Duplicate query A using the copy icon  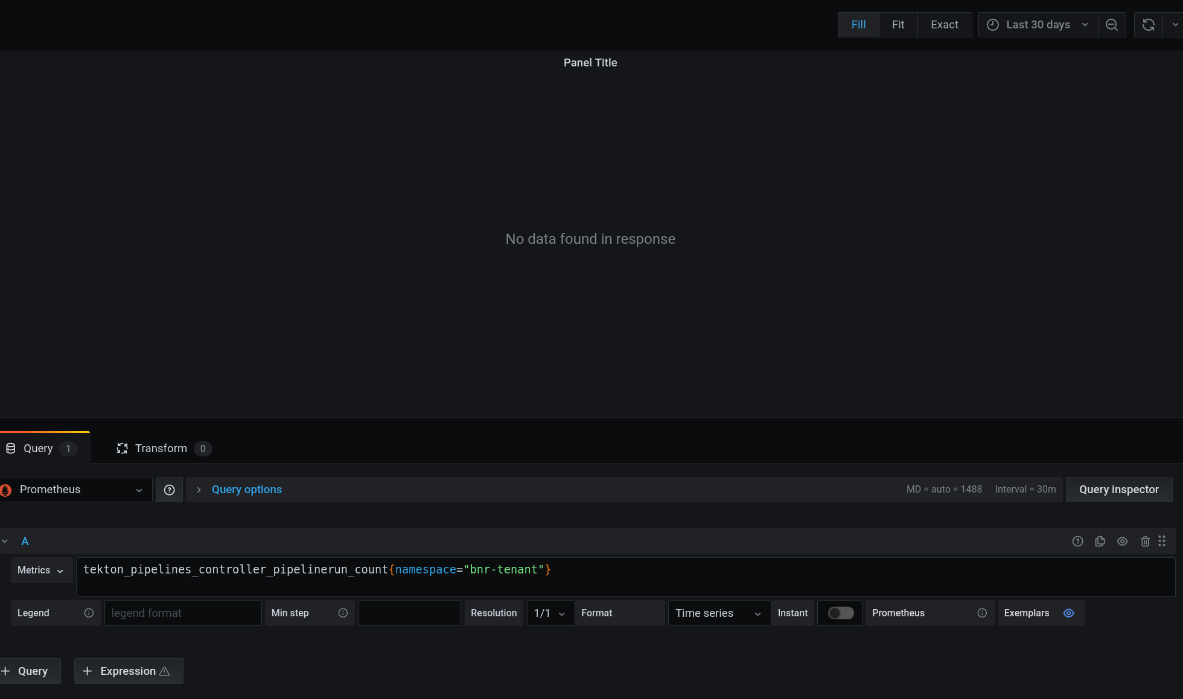[x=1100, y=541]
